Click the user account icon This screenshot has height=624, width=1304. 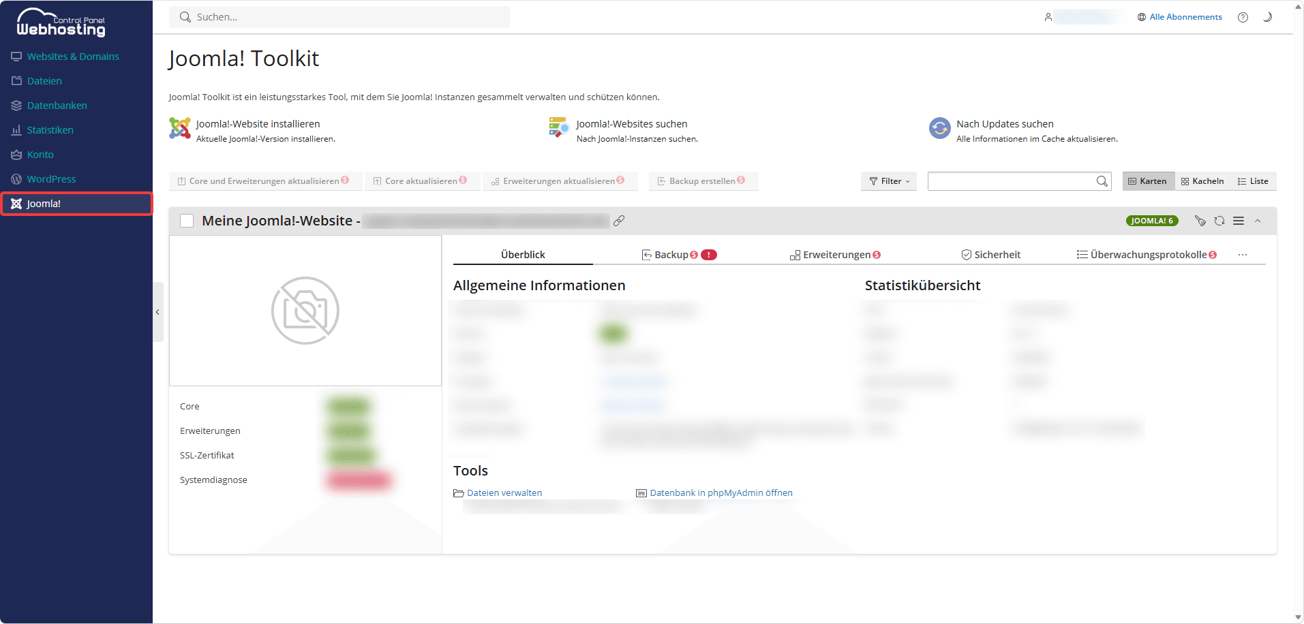coord(1048,17)
